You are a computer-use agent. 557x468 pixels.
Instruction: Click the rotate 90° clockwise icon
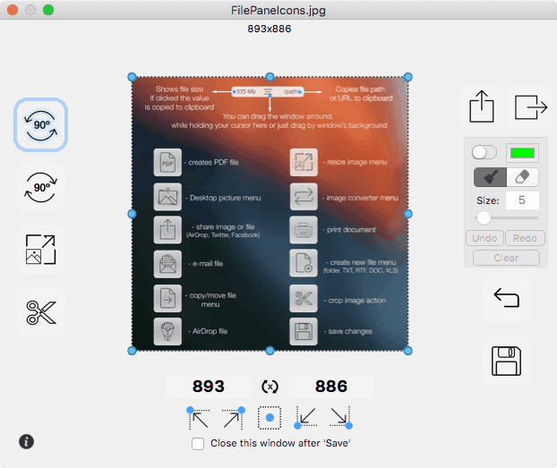click(40, 188)
